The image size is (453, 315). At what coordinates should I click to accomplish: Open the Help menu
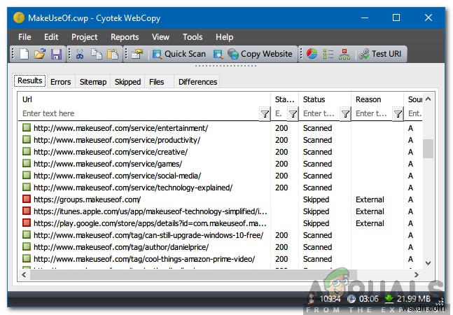click(x=224, y=37)
